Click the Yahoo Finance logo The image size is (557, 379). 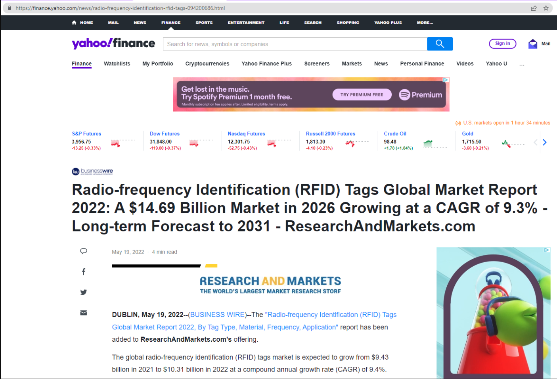click(113, 43)
